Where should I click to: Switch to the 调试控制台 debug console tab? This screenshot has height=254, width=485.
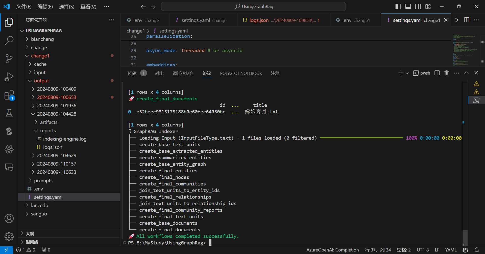[x=183, y=73]
